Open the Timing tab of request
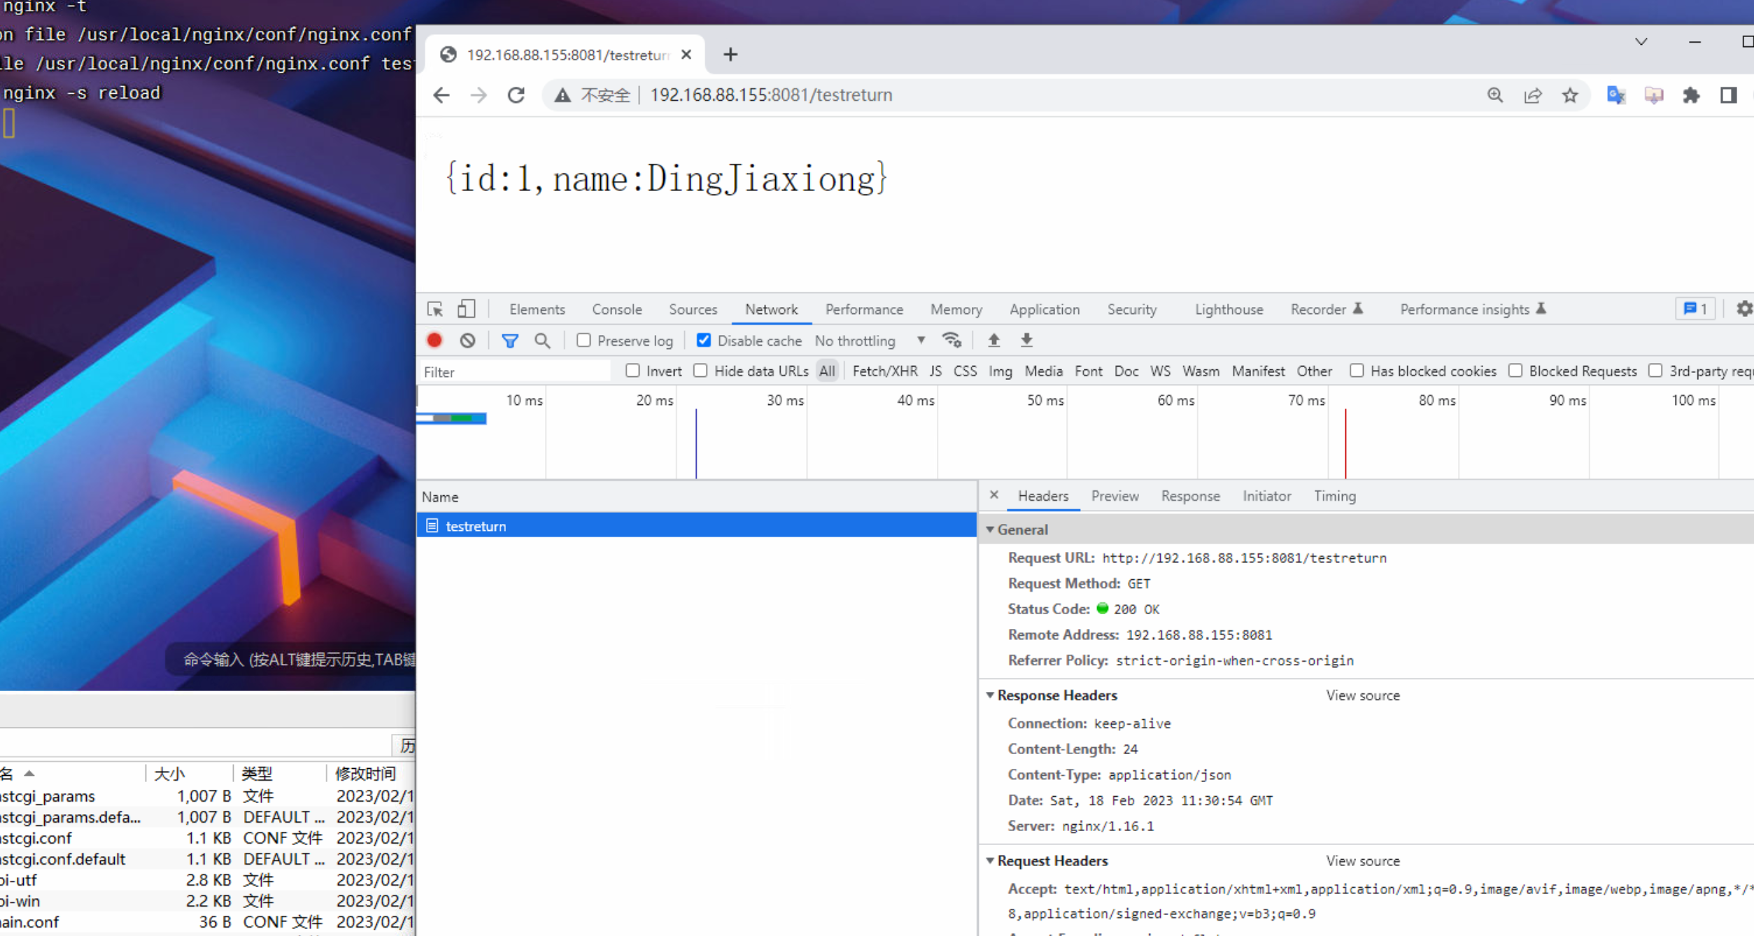 [x=1334, y=496]
